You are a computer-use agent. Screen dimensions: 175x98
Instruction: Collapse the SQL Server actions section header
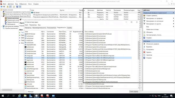click(x=173, y=41)
